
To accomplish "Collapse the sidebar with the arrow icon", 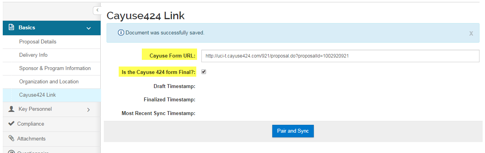I will 97,10.
